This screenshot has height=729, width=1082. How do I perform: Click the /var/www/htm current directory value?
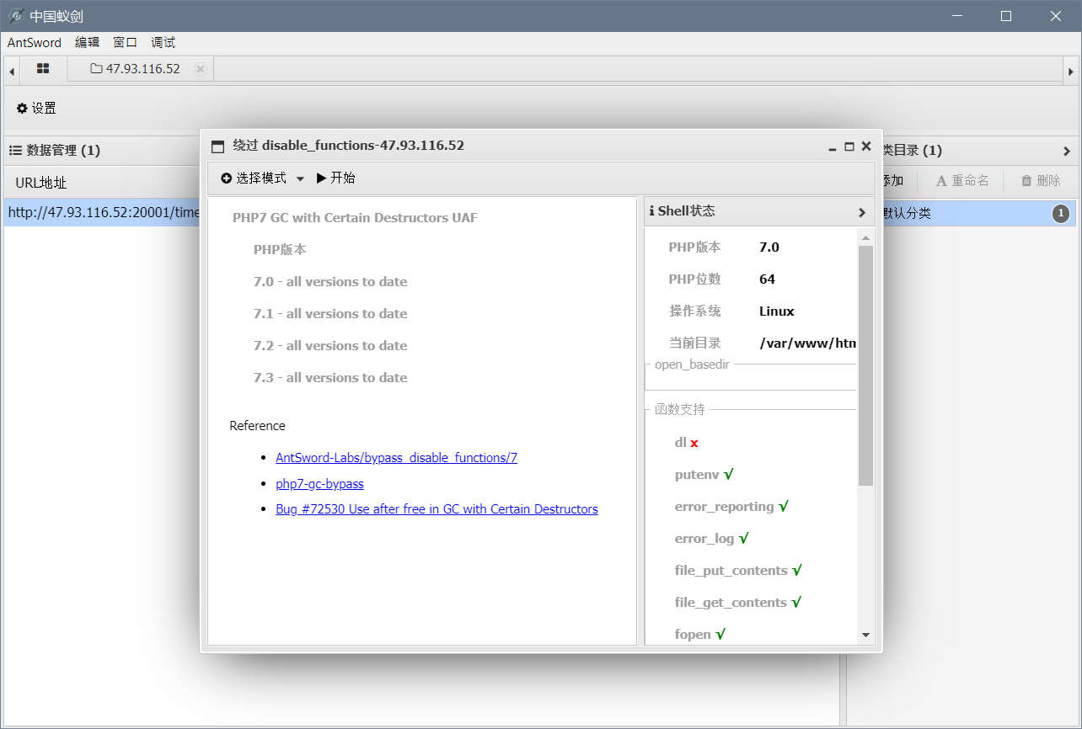tap(807, 343)
